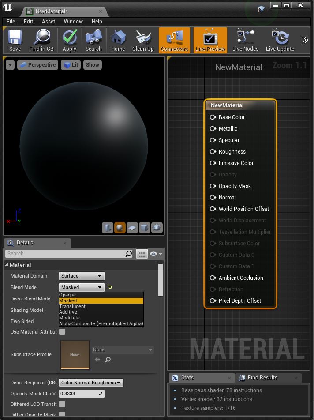Viewport: 314px width, 420px height.
Task: Select the sphere preview shape icon
Action: (x=120, y=228)
